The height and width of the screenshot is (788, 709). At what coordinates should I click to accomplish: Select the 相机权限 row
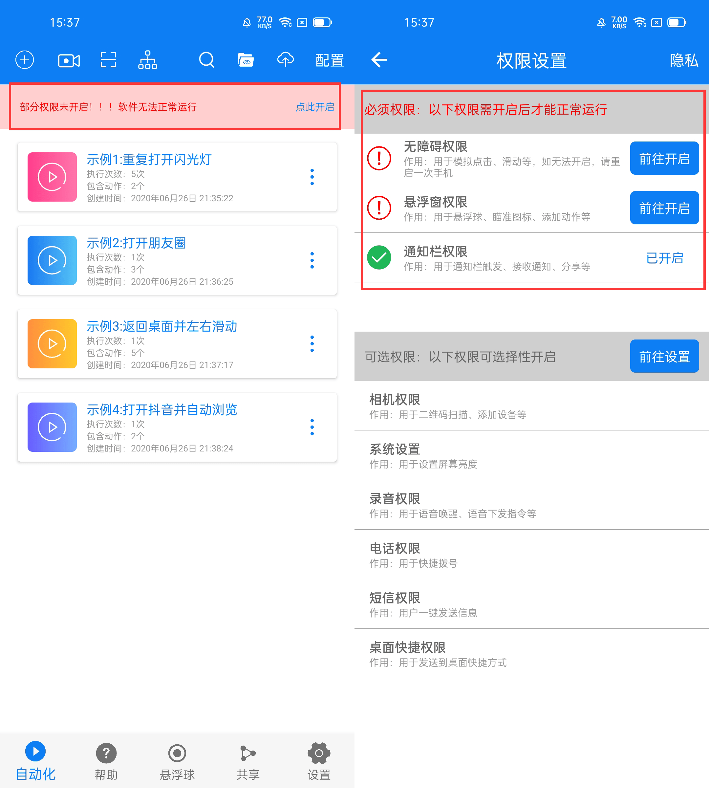(x=532, y=406)
